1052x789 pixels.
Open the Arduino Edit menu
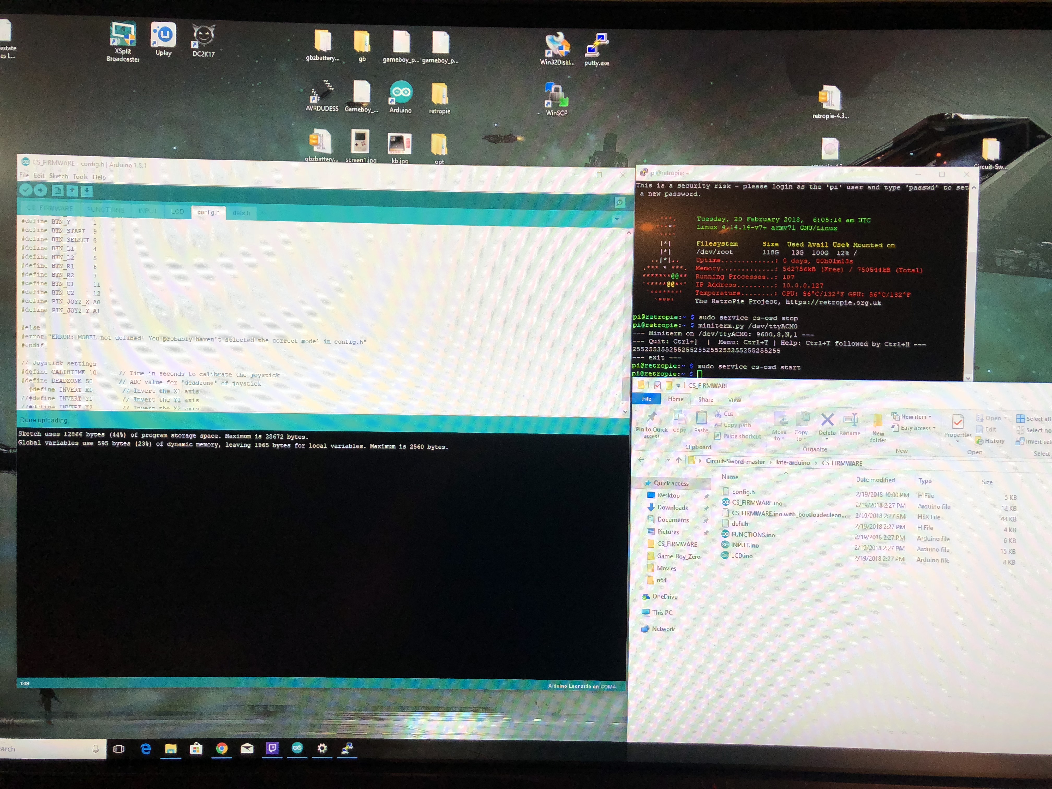pos(39,176)
